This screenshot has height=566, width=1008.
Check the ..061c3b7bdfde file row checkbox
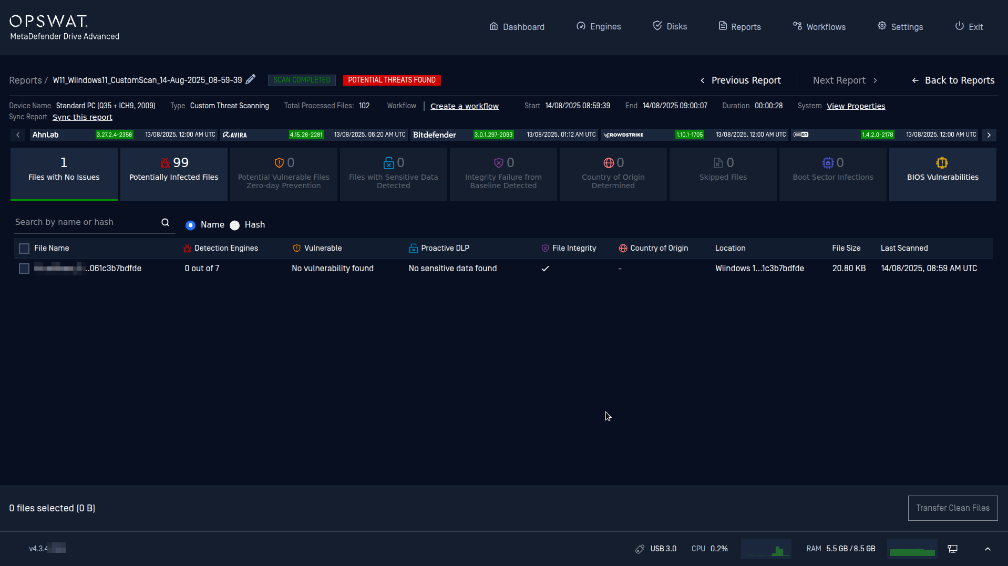[x=24, y=269]
